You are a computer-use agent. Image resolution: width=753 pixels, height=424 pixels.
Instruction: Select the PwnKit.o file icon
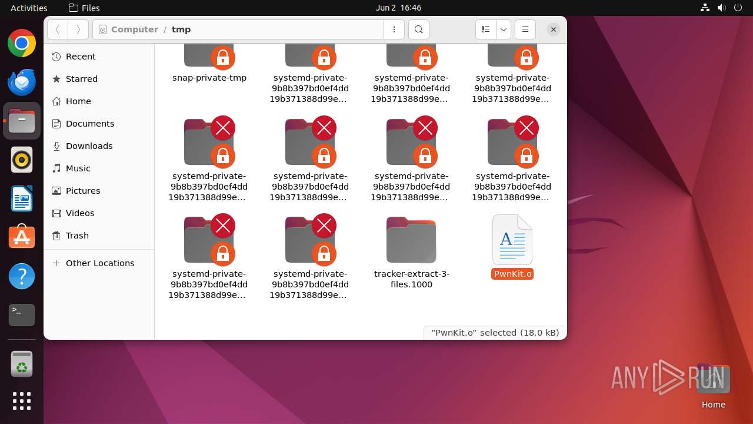click(x=512, y=240)
